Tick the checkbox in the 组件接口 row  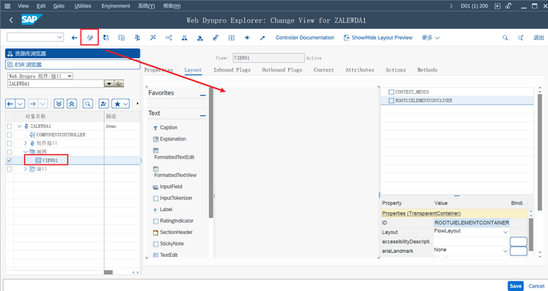coord(10,144)
